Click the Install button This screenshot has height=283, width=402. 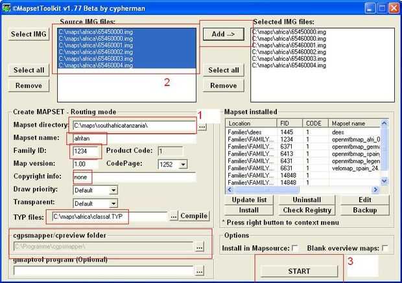(x=249, y=210)
